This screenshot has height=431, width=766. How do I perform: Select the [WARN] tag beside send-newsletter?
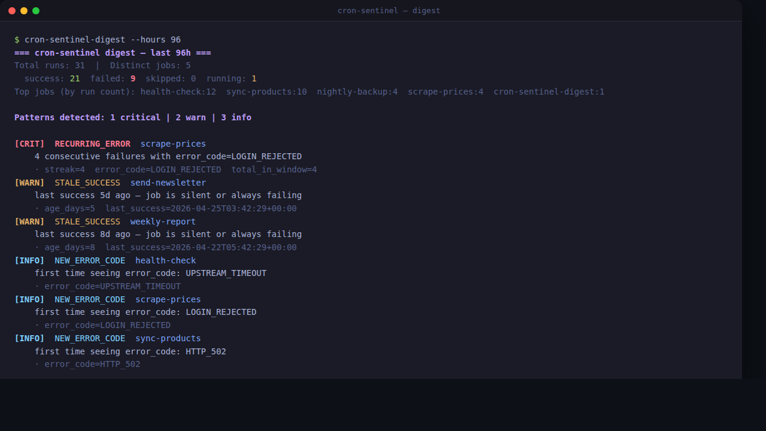click(29, 183)
